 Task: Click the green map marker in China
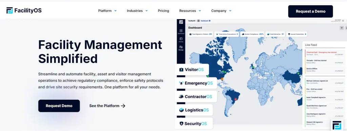[x=298, y=73]
